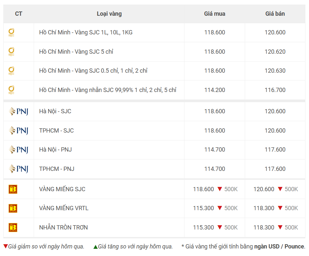The width and height of the screenshot is (309, 256).
Task: Click the SJC logo beside Vàng SJC 1L, 10L, 1KG
Action: click(x=11, y=33)
